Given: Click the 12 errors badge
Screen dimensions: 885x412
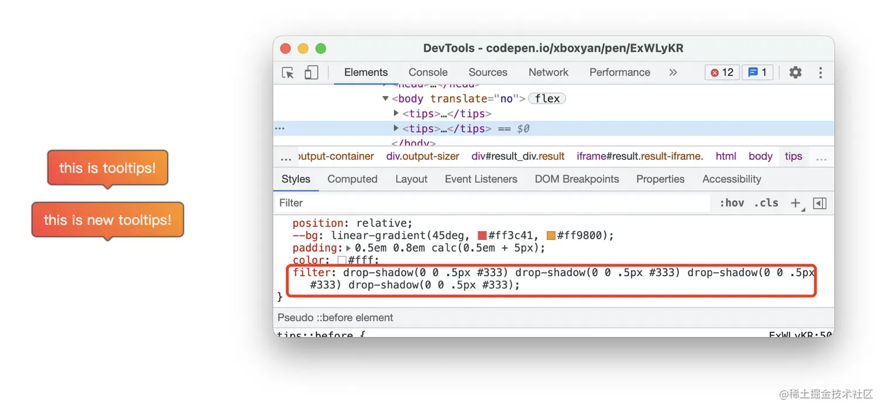Looking at the screenshot, I should click(x=722, y=73).
